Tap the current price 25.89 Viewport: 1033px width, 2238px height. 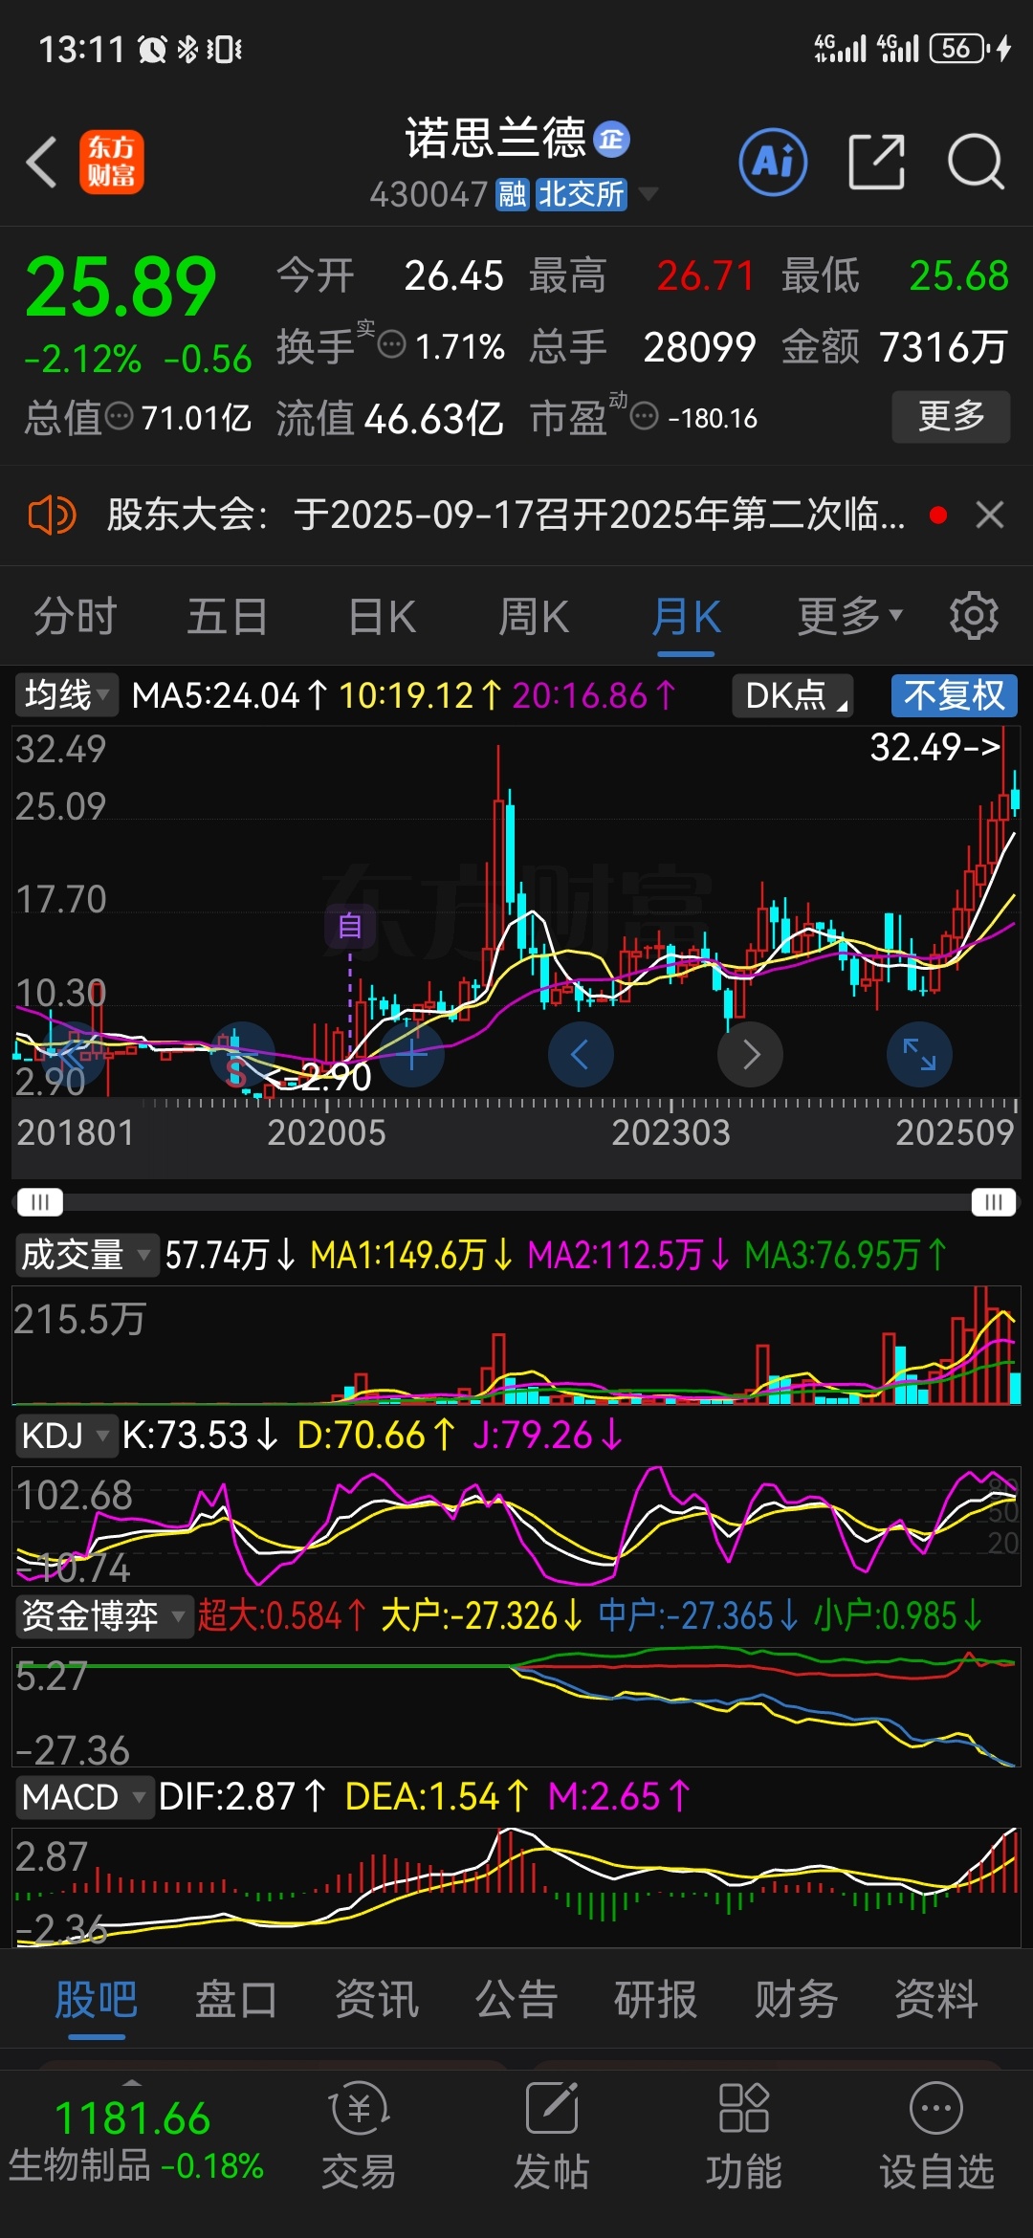tap(121, 286)
